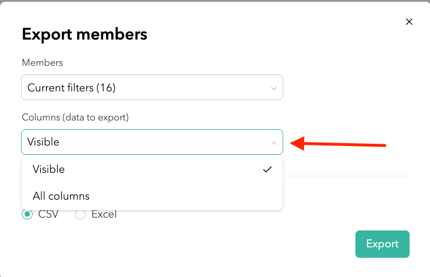
Task: Click the Columns (data to export) label
Action: click(75, 117)
